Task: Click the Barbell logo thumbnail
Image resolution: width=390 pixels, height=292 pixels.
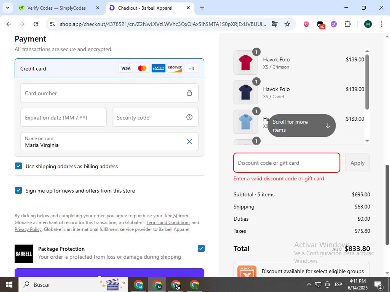Action: click(24, 254)
